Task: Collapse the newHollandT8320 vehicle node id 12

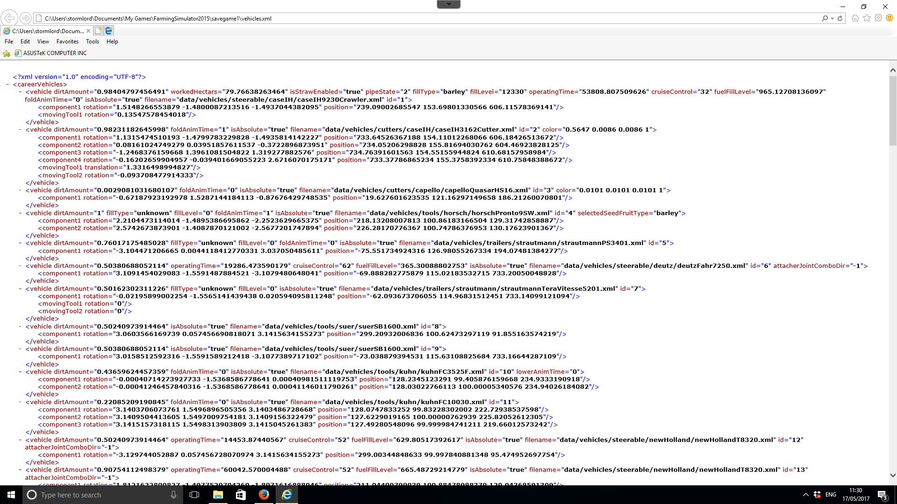Action: coord(21,440)
